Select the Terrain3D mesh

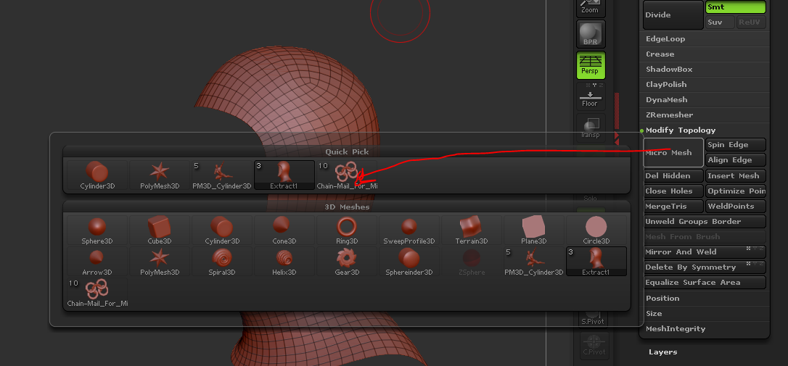[472, 230]
